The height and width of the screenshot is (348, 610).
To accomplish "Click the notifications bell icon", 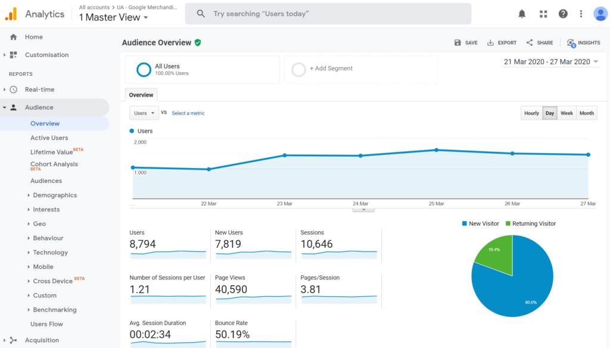I will [x=522, y=14].
